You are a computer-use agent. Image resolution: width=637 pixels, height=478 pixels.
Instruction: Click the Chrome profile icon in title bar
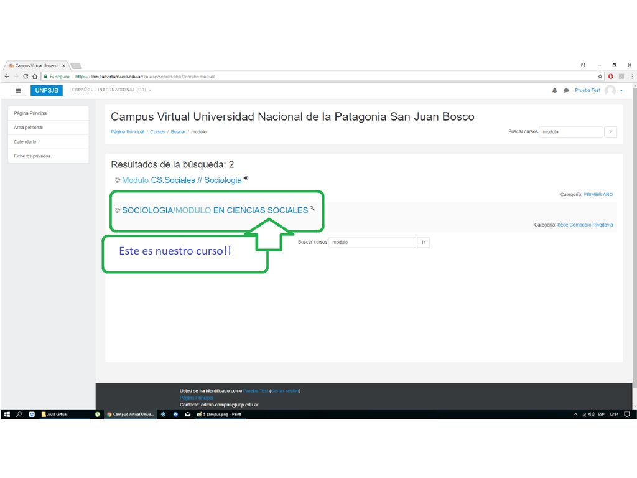584,65
